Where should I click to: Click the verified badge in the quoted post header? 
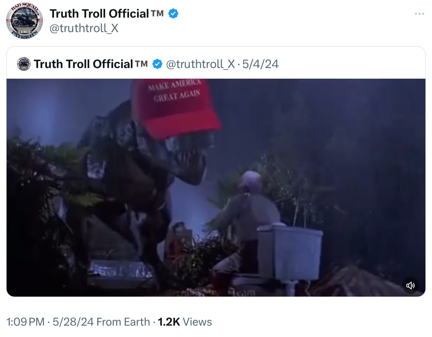click(x=157, y=64)
